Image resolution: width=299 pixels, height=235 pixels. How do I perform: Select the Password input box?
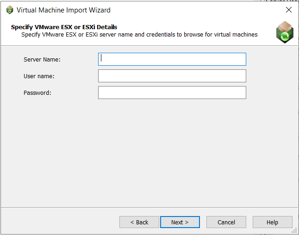coord(172,93)
